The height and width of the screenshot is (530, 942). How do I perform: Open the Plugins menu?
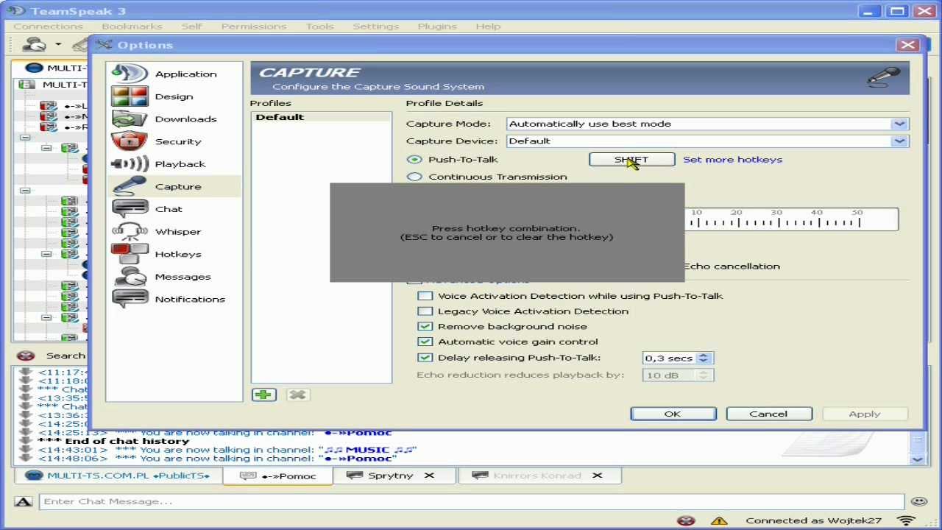tap(437, 26)
